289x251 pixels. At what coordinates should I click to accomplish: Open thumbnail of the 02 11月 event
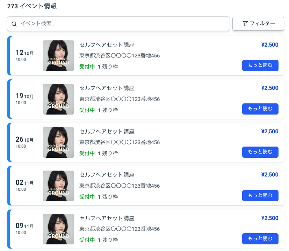pos(58,186)
